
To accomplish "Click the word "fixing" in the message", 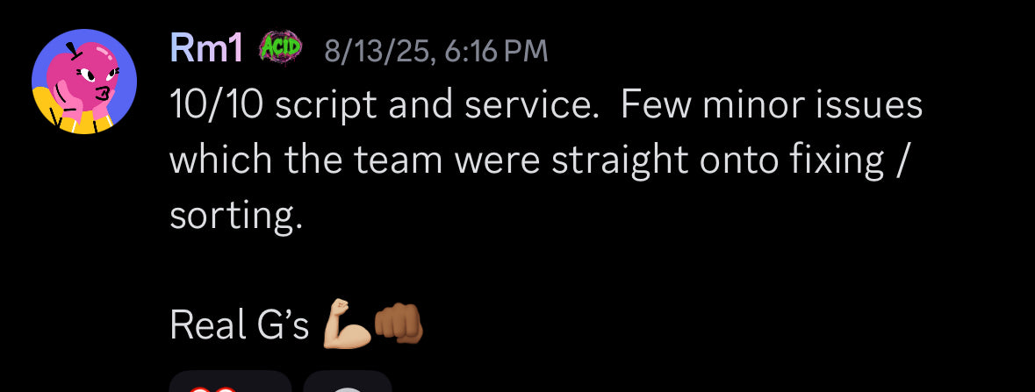I will (x=835, y=161).
